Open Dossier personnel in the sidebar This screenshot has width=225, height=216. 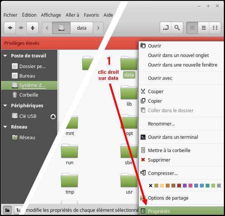click(x=30, y=67)
